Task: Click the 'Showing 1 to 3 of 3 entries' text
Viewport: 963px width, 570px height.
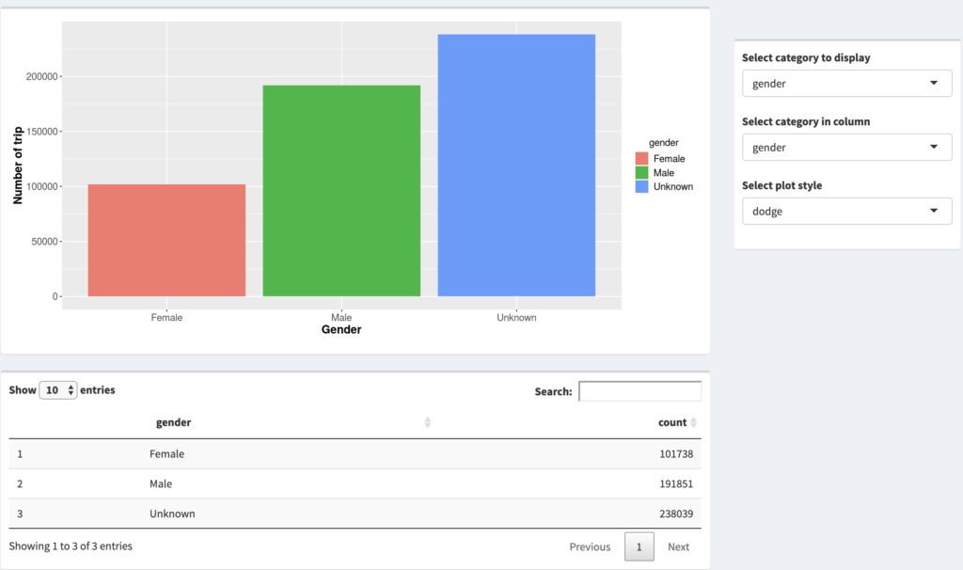Action: point(71,546)
